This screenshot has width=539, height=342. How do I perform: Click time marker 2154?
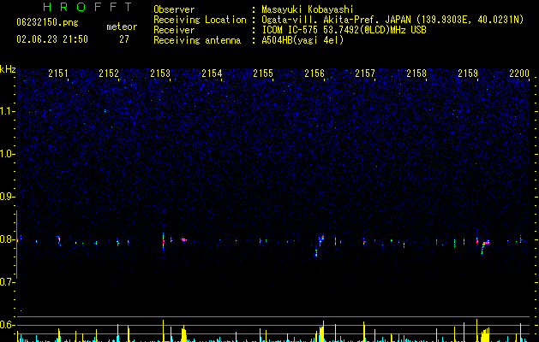pos(212,74)
